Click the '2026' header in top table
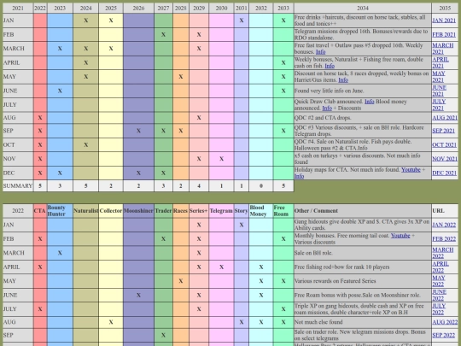 [138, 9]
